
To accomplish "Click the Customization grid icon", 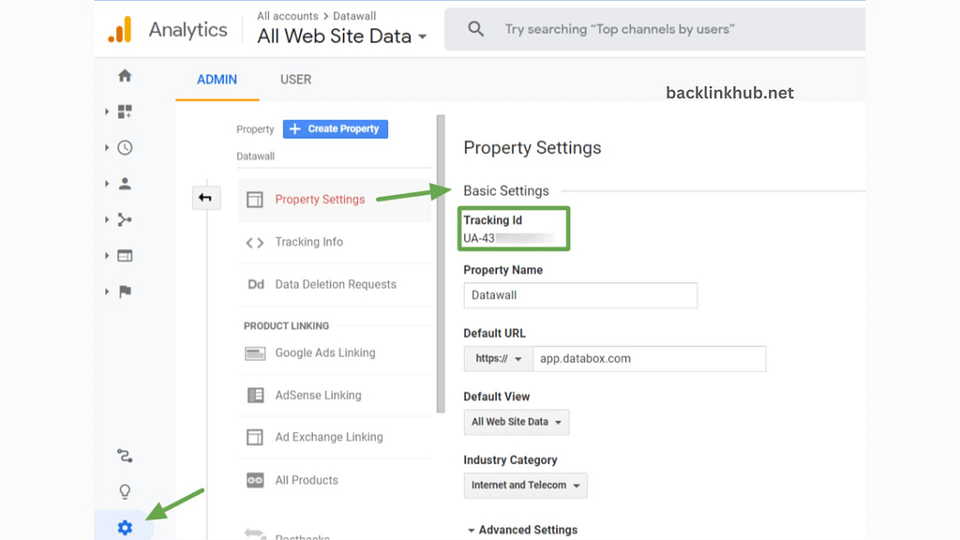I will (124, 111).
